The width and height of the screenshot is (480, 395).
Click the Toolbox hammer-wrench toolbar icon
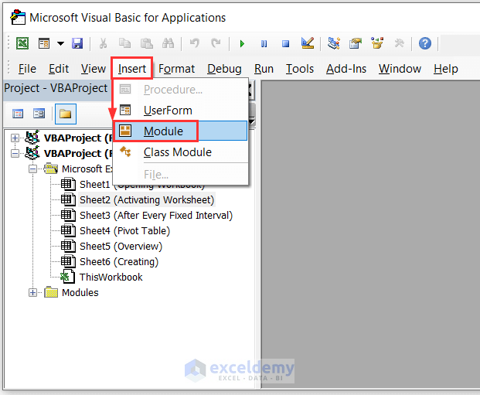(x=399, y=43)
